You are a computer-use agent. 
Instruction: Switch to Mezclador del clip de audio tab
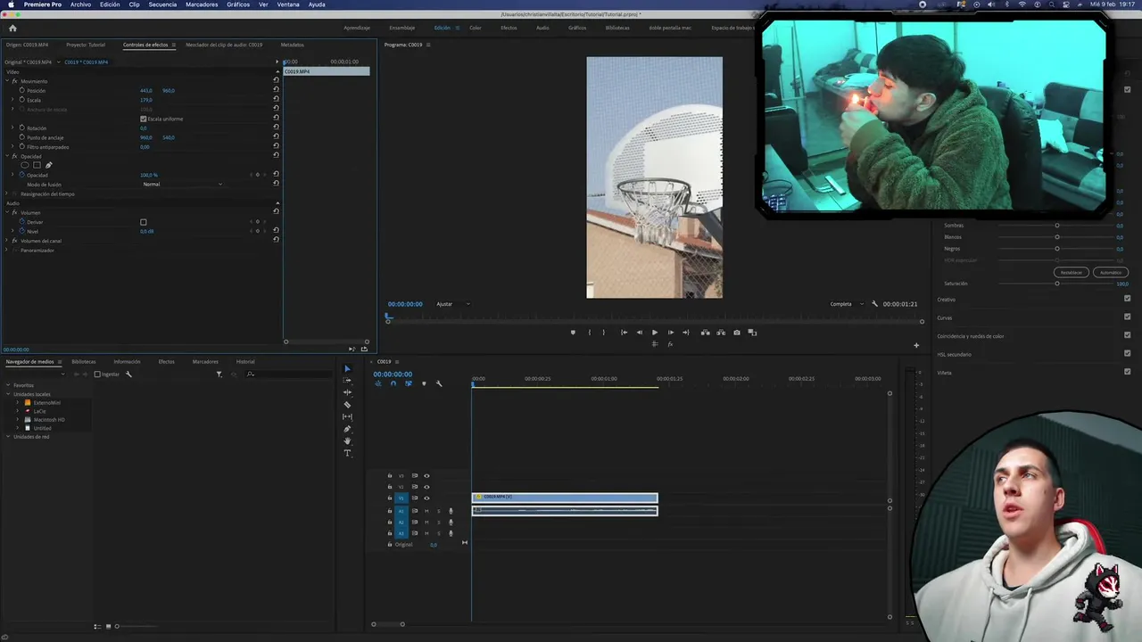click(224, 45)
